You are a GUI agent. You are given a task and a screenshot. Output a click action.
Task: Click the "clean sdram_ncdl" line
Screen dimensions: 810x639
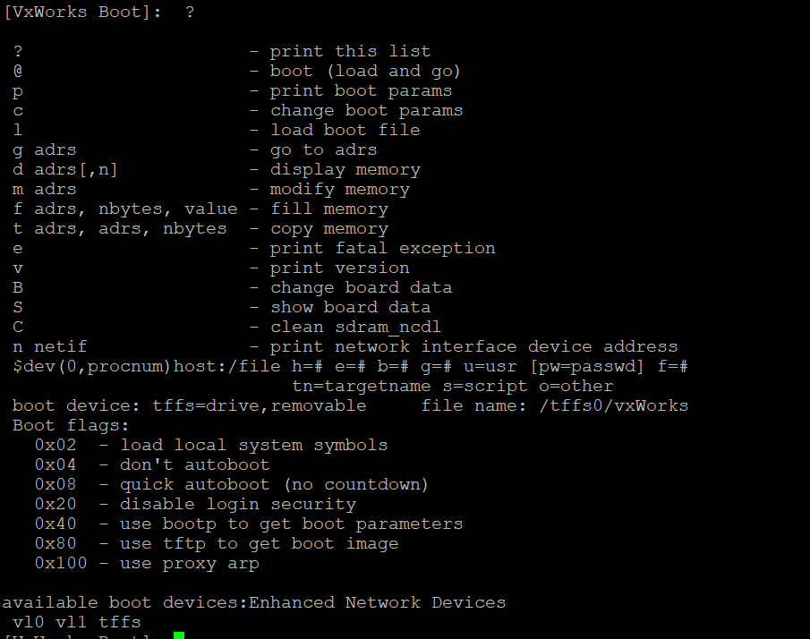click(355, 328)
